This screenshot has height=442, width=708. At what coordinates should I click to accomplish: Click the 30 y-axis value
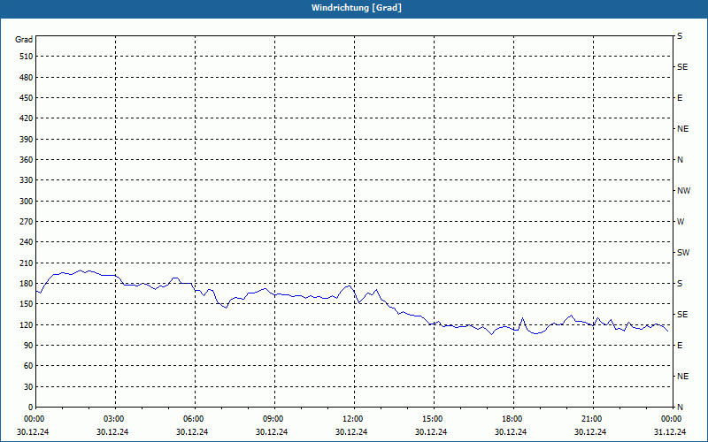click(28, 387)
